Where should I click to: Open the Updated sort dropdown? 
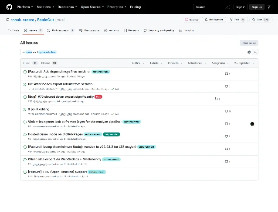pos(244,63)
